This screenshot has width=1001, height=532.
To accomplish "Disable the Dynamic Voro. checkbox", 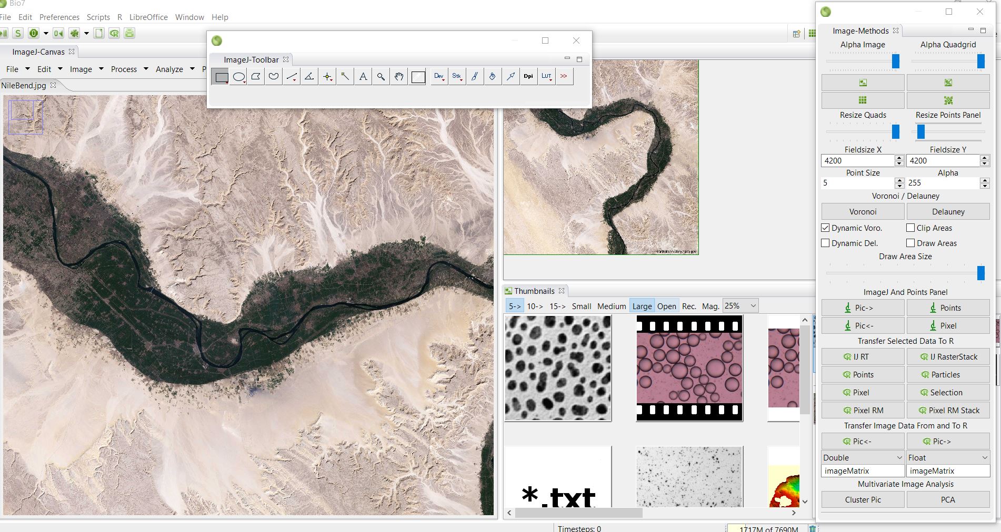I will click(x=826, y=228).
